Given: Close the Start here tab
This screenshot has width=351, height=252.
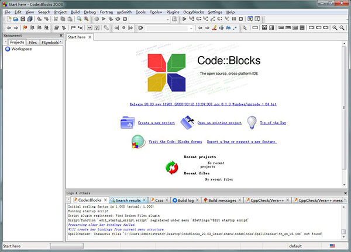Looking at the screenshot, I should [90, 37].
